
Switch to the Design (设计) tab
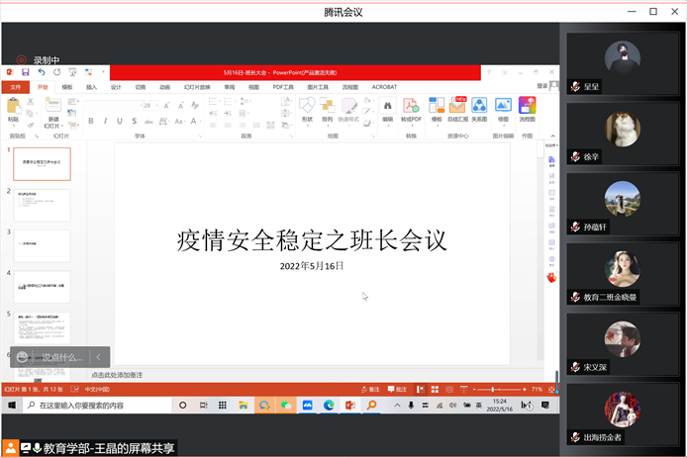pos(116,87)
